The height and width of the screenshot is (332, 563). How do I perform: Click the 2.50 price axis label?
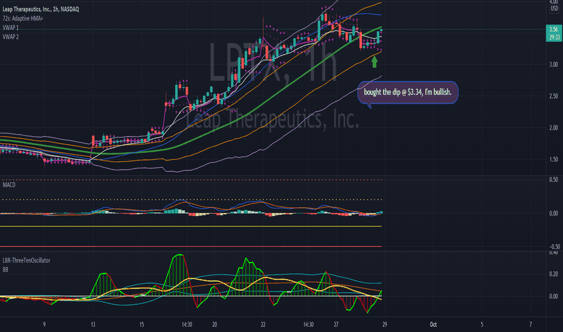[554, 96]
